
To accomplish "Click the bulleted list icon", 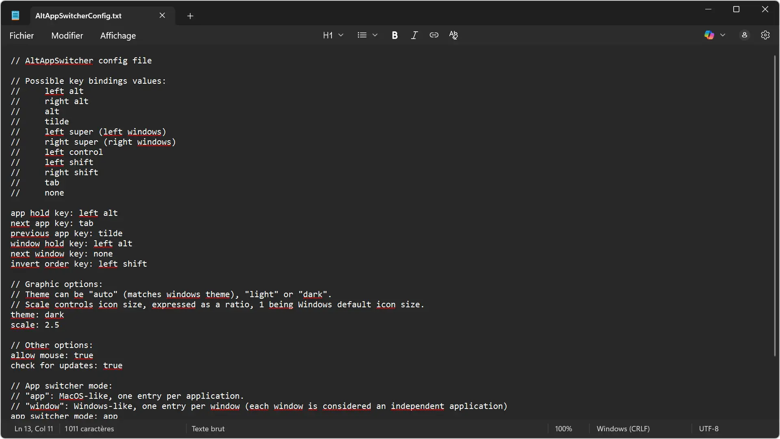I will [x=362, y=35].
